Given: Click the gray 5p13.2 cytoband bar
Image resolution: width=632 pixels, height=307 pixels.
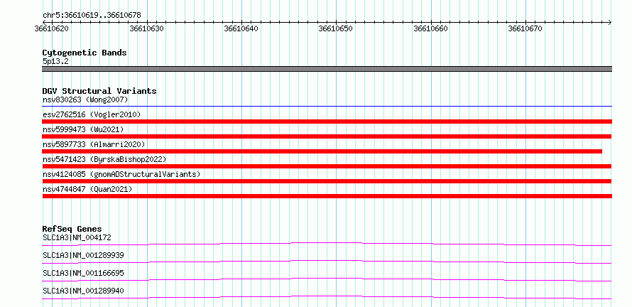Looking at the screenshot, I should coord(327,69).
